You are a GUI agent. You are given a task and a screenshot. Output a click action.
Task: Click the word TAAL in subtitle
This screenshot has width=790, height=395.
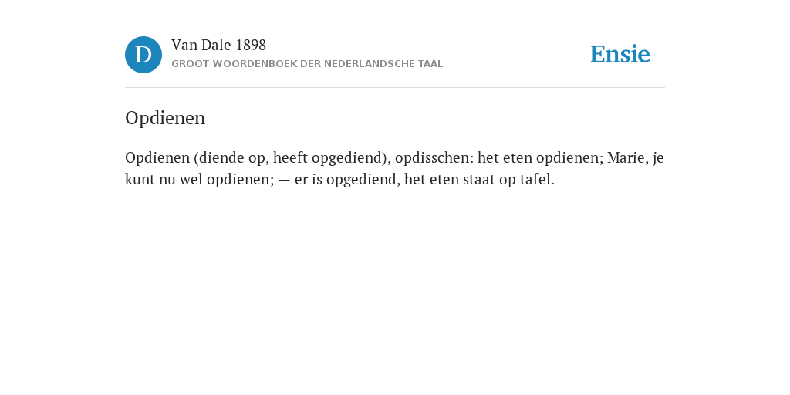coord(430,64)
